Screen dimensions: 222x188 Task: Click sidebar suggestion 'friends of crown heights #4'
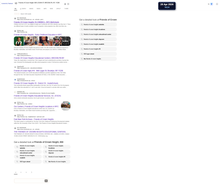pyautogui.click(x=98, y=49)
